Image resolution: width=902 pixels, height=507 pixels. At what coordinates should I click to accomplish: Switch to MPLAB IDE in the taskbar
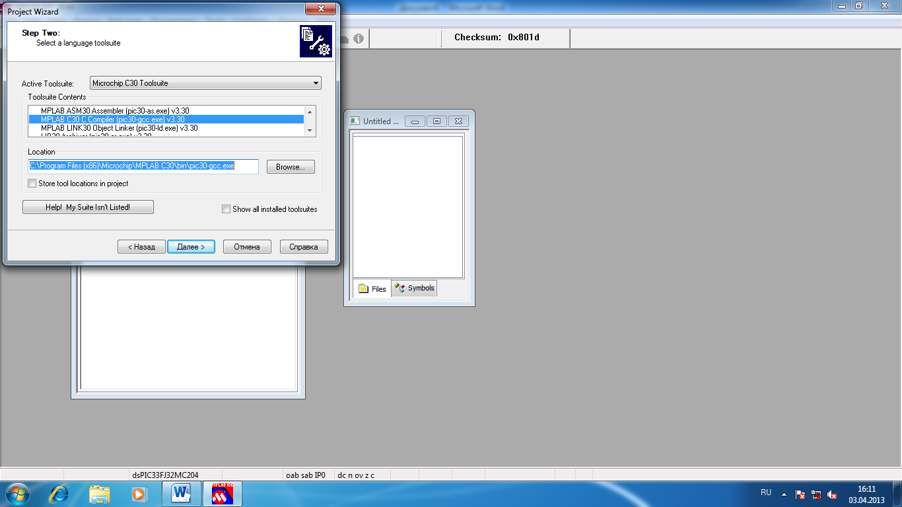223,493
